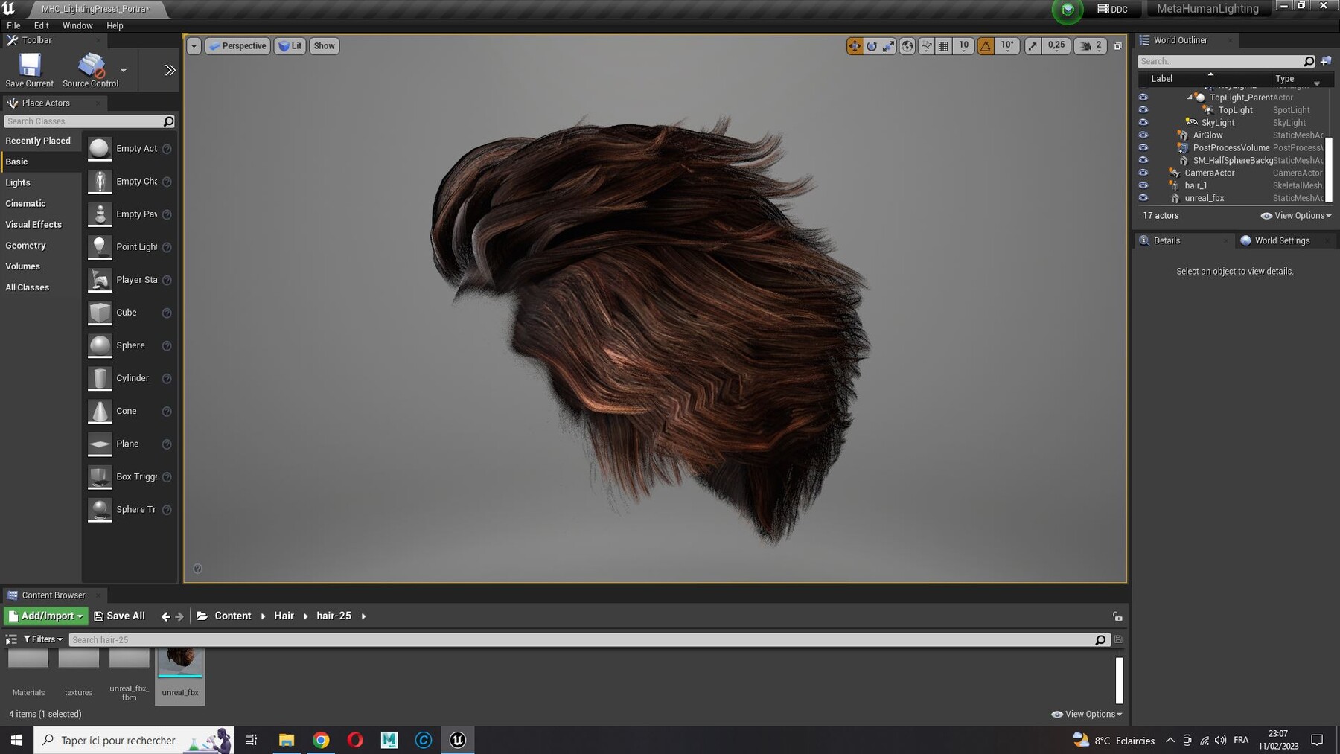
Task: Select the translate gizmo tool
Action: [855, 46]
